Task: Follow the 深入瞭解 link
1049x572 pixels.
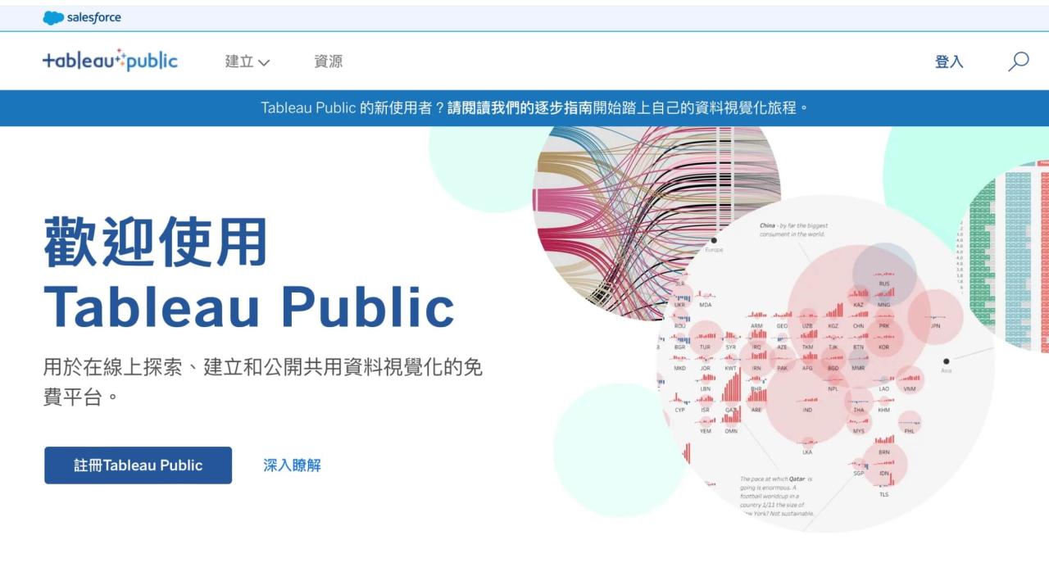Action: point(292,465)
